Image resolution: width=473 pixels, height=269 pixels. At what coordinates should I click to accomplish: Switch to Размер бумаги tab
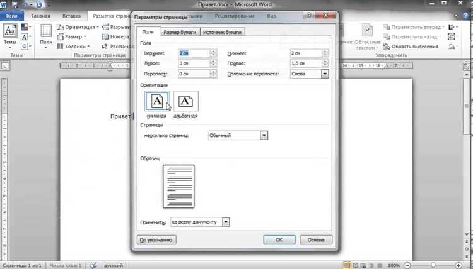(x=180, y=32)
